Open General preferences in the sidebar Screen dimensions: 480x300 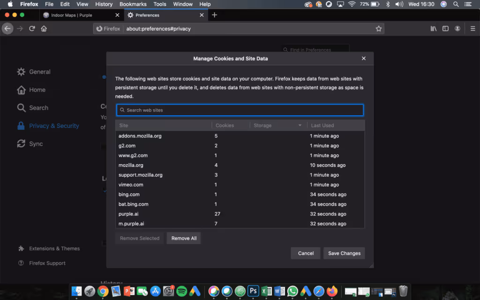point(34,72)
